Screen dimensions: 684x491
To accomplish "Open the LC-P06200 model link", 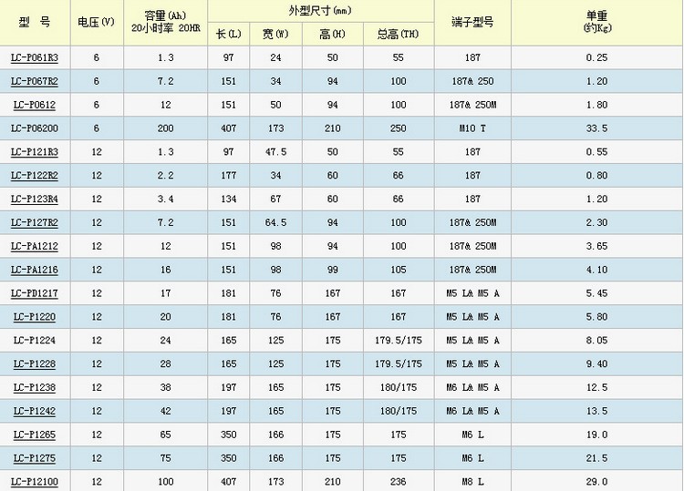I will tap(35, 128).
